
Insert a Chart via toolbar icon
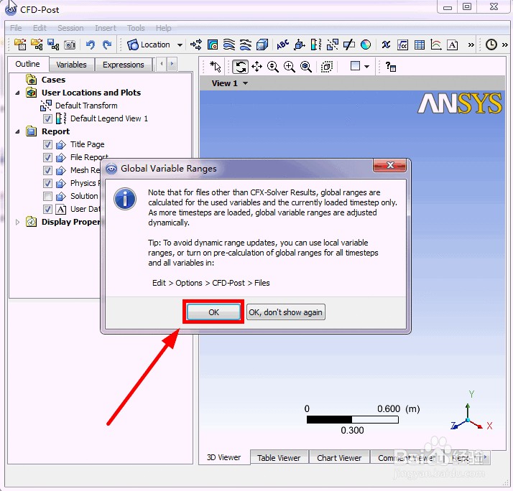(x=436, y=45)
